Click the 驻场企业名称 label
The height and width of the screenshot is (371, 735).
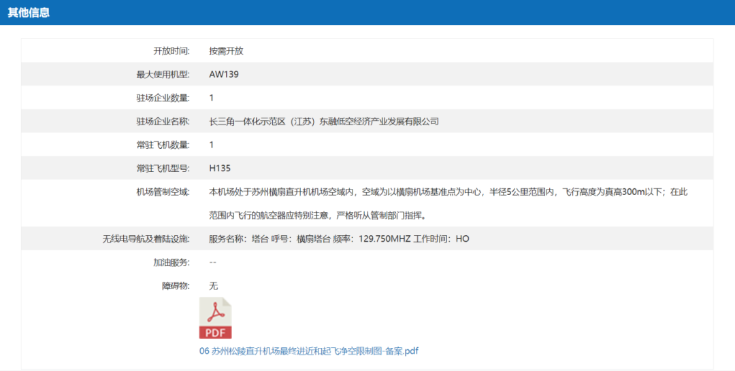tap(163, 122)
